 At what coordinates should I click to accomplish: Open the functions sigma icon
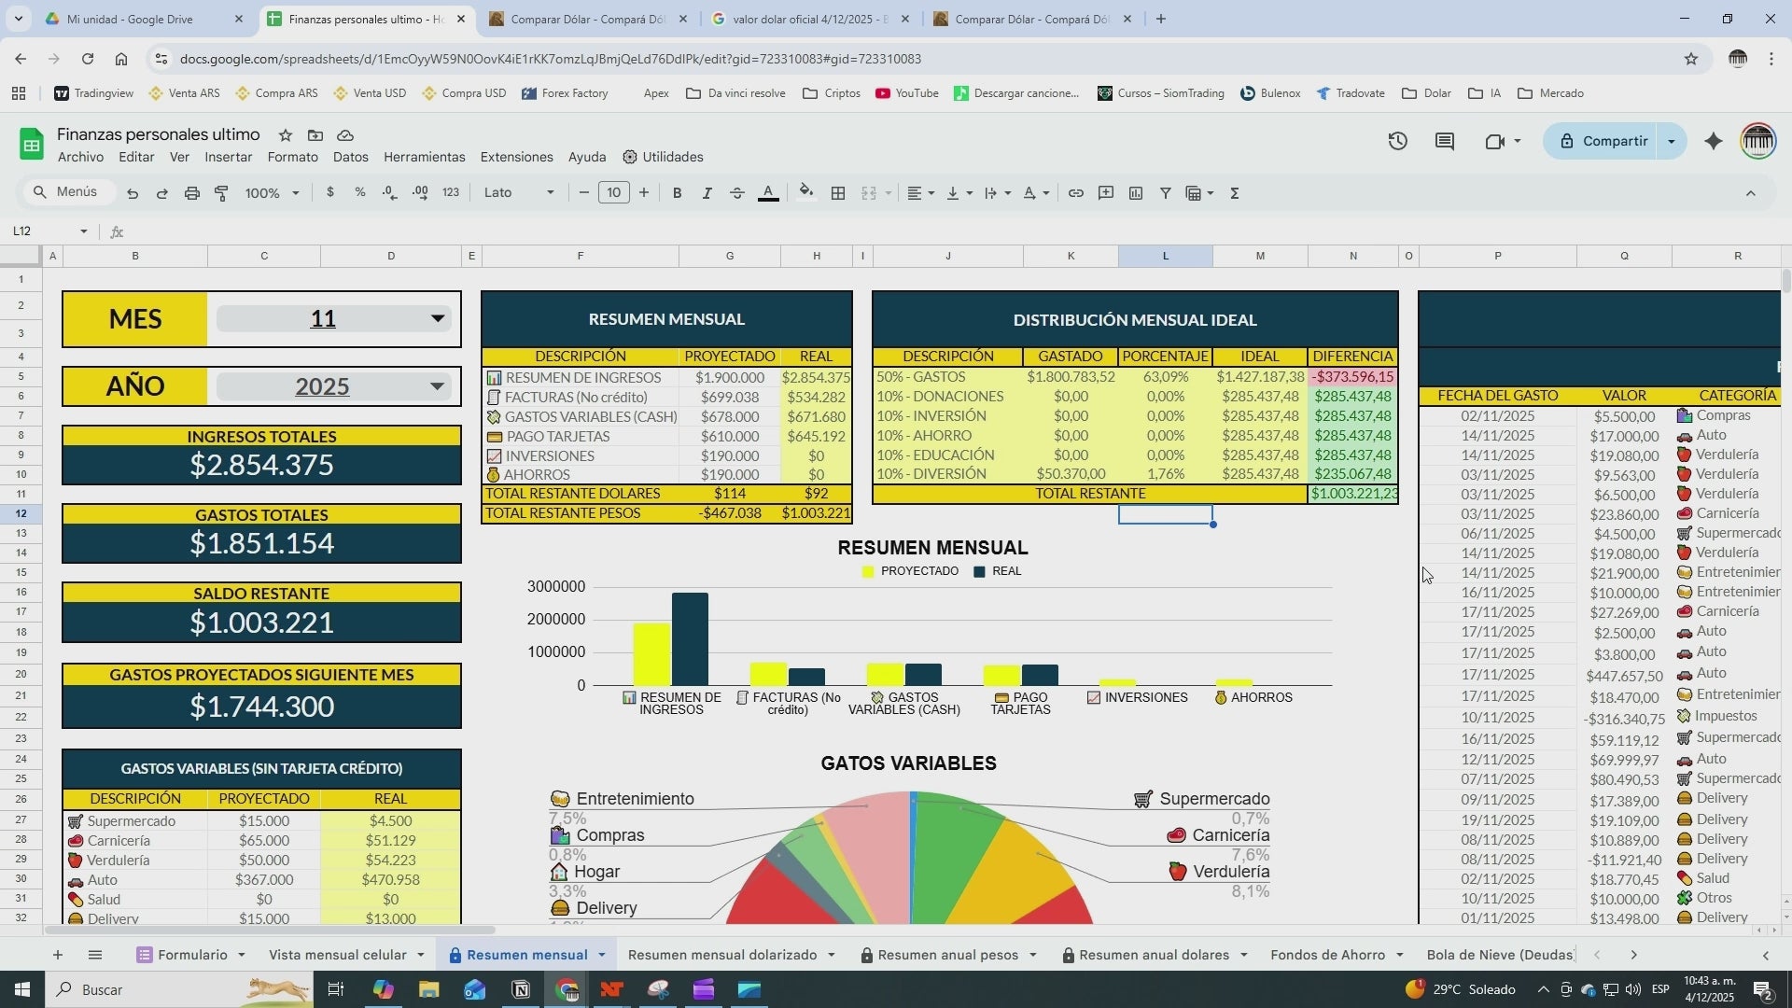coord(1234,193)
